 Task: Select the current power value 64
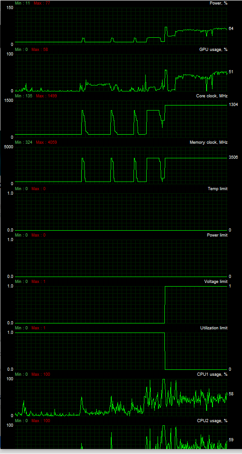pyautogui.click(x=231, y=29)
